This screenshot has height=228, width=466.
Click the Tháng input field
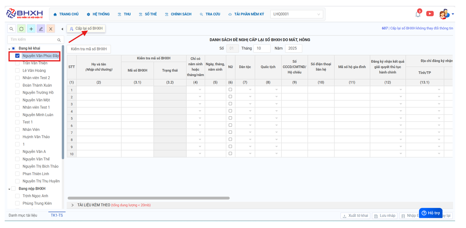(262, 49)
